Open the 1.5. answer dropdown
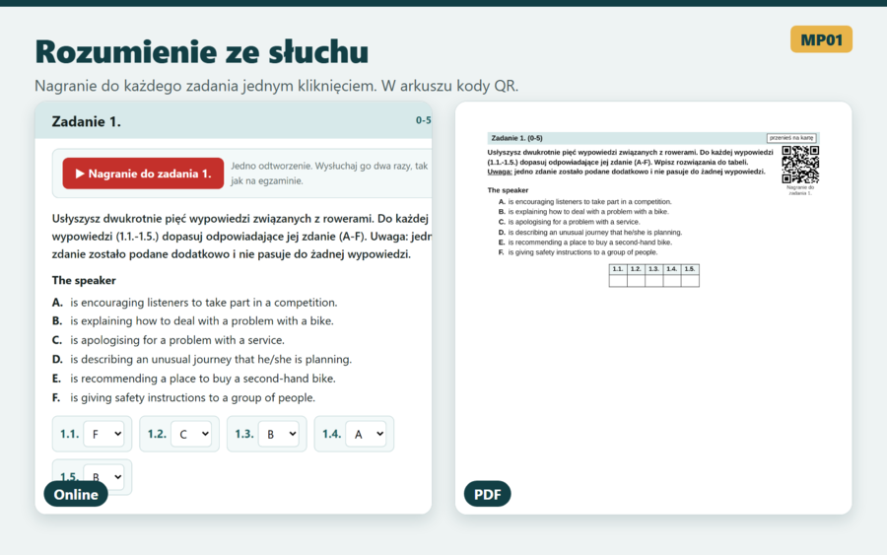 tap(104, 477)
